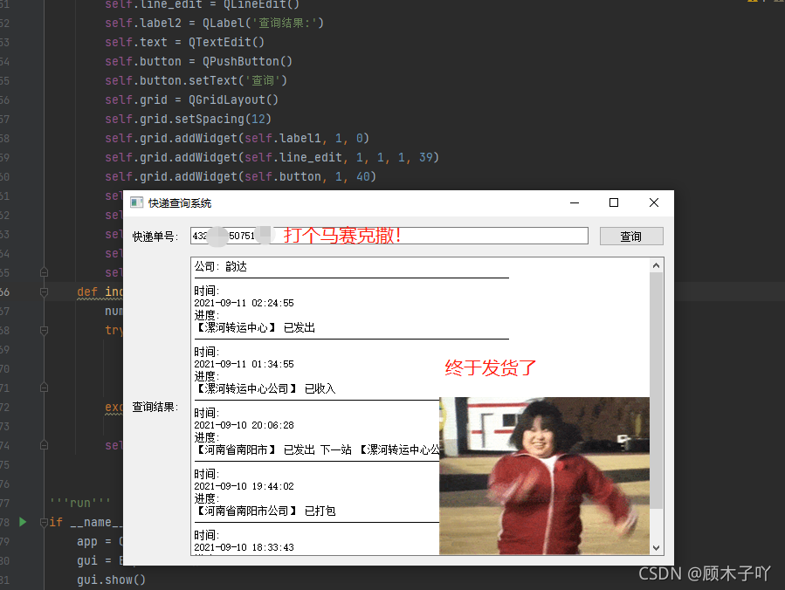
Task: Click timestamp '2021-09-10 18:33:43'
Action: 244,547
